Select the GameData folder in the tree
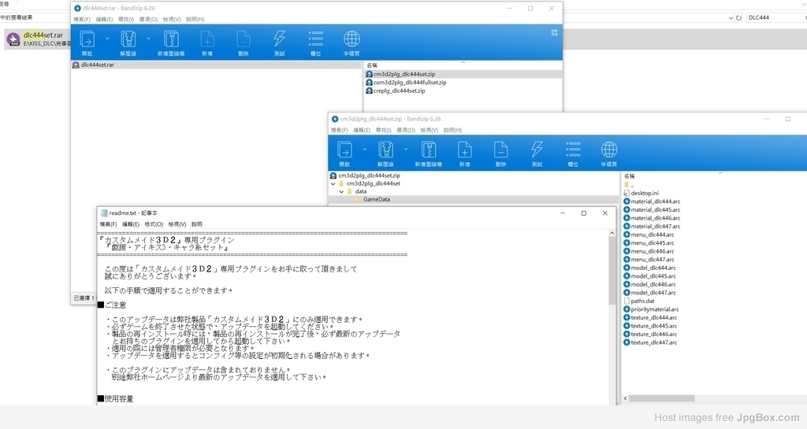The width and height of the screenshot is (807, 429). tap(376, 199)
